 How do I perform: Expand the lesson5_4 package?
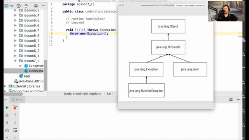click(x=16, y=15)
